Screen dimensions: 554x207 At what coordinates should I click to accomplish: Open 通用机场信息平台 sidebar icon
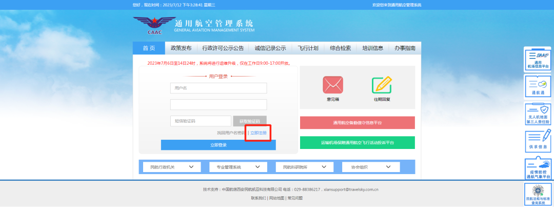538,59
